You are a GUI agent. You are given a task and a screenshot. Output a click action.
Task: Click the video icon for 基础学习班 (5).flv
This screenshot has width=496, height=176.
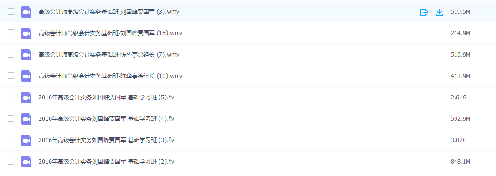coord(27,98)
